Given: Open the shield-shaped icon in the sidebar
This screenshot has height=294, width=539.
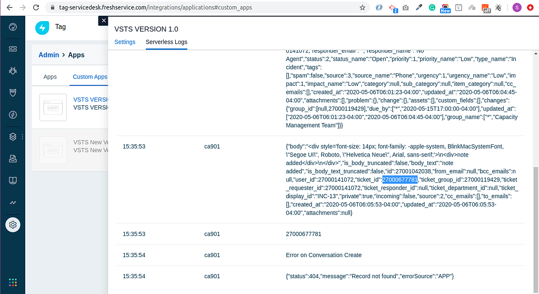Looking at the screenshot, I should coord(13,93).
